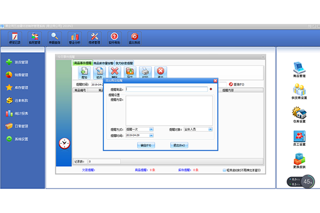320x213 pixels.
Task: Click the export folder toolbar icon
Action: pyautogui.click(x=130, y=72)
